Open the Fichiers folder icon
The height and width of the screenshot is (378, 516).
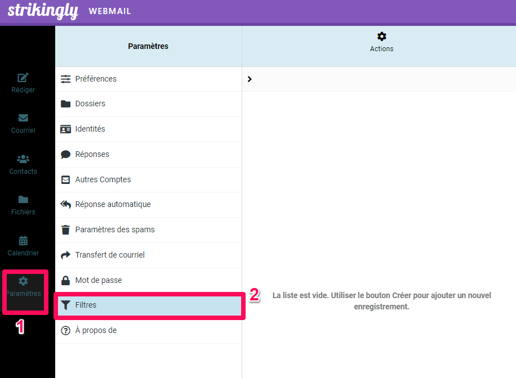23,200
